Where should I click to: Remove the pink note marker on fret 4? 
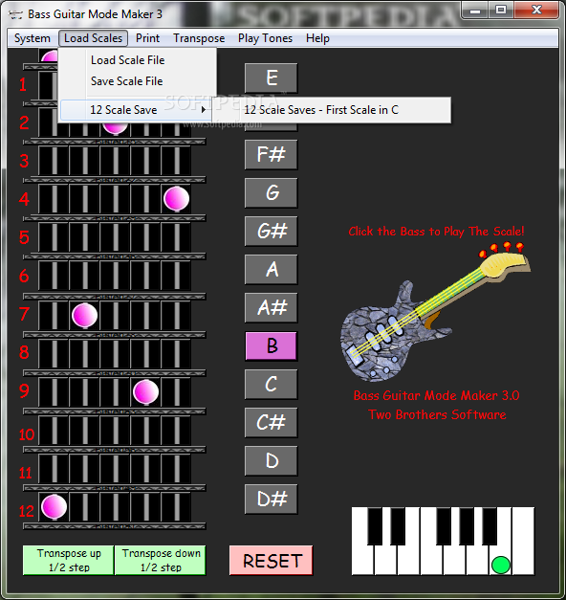[176, 199]
